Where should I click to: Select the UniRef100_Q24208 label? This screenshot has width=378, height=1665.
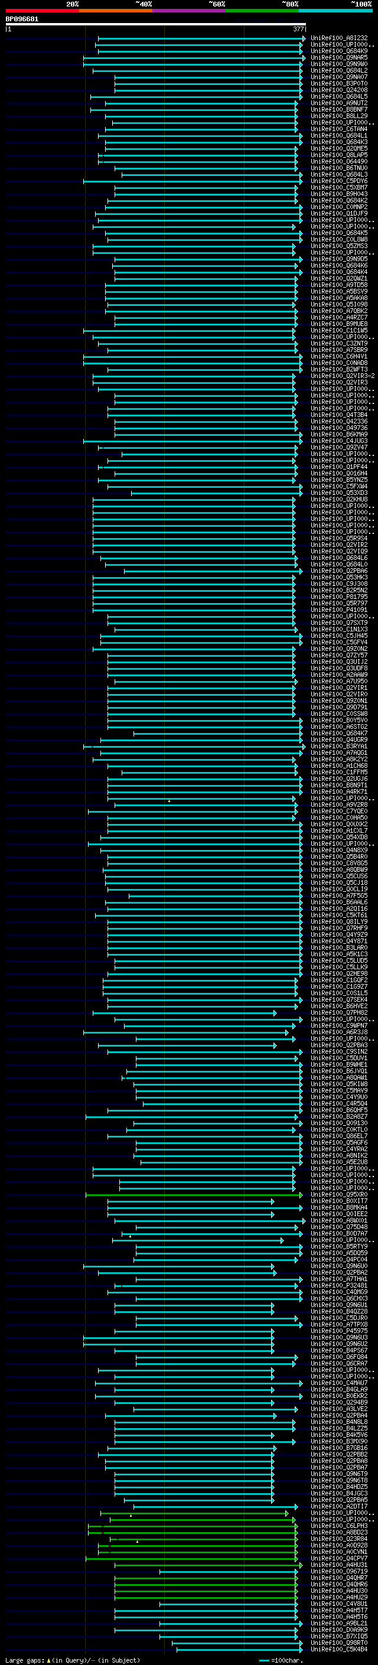point(339,90)
